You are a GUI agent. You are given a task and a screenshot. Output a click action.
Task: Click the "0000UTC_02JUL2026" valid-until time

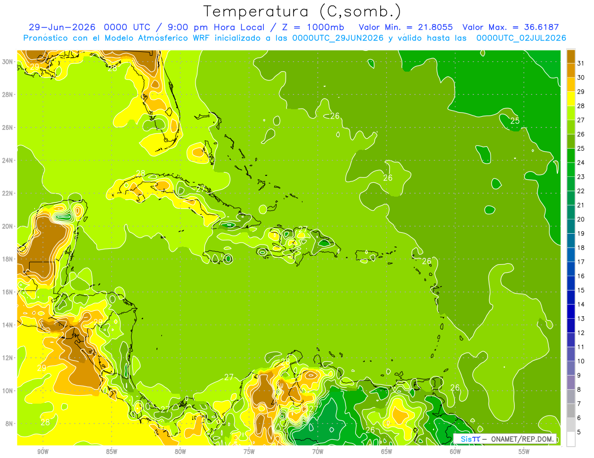tap(521, 38)
